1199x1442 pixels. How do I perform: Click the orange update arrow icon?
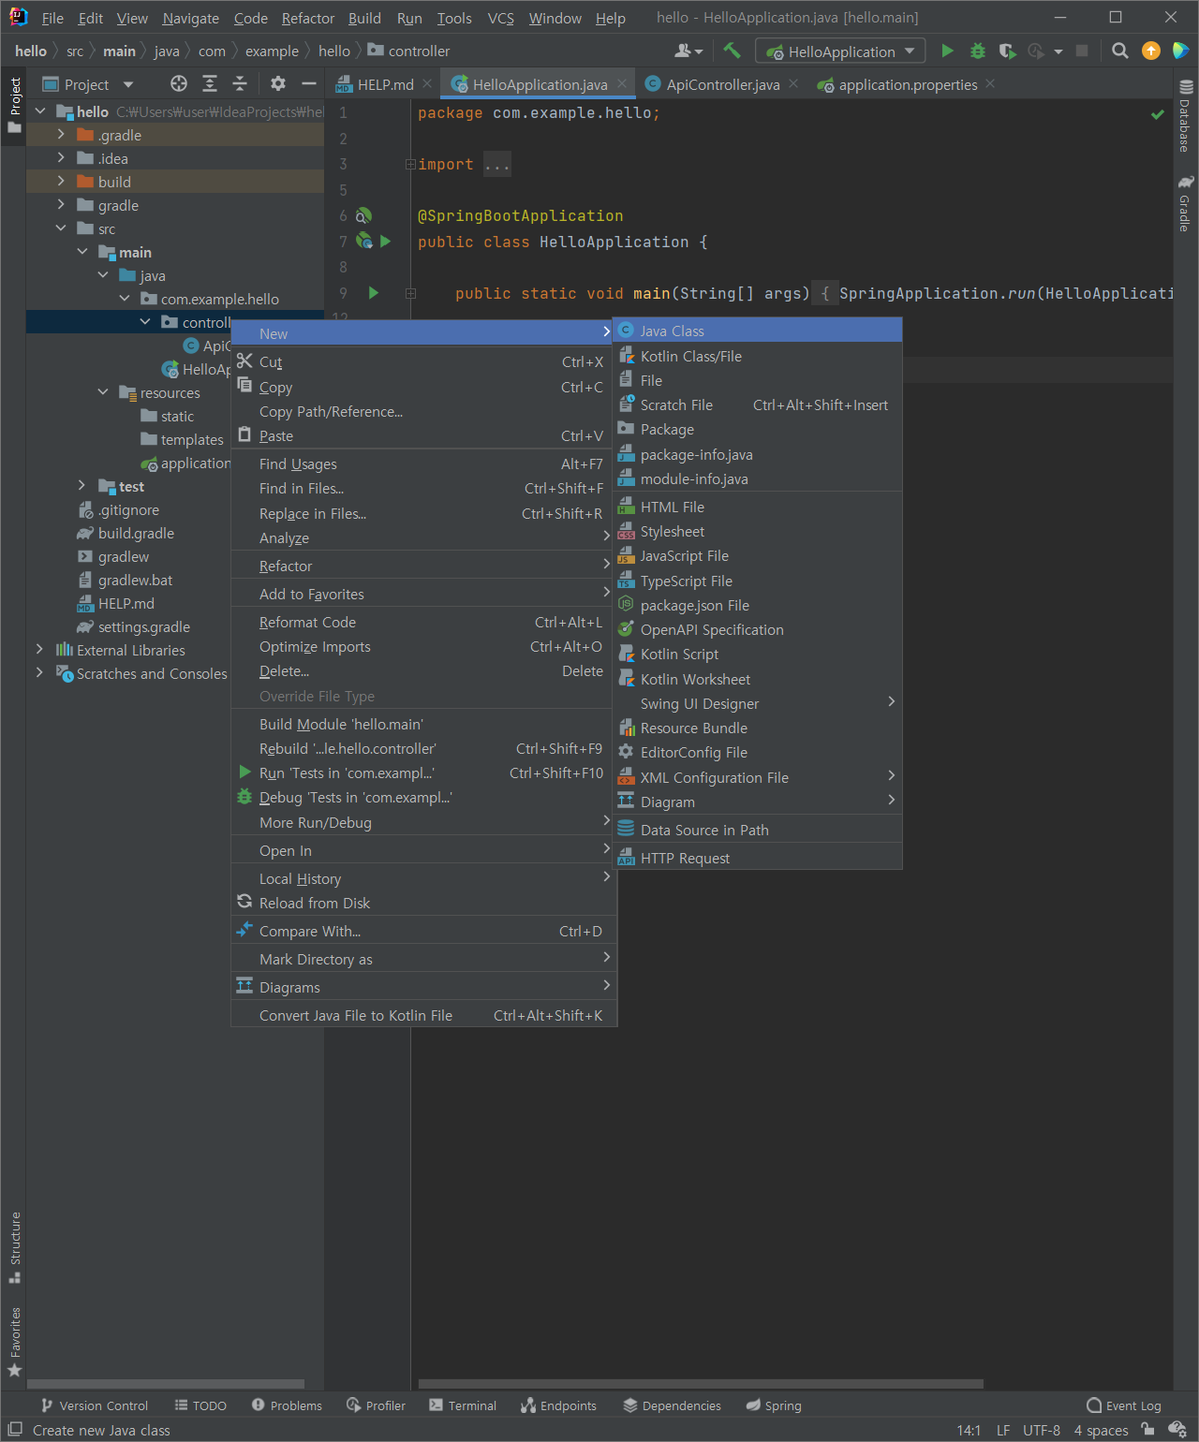coord(1151,51)
